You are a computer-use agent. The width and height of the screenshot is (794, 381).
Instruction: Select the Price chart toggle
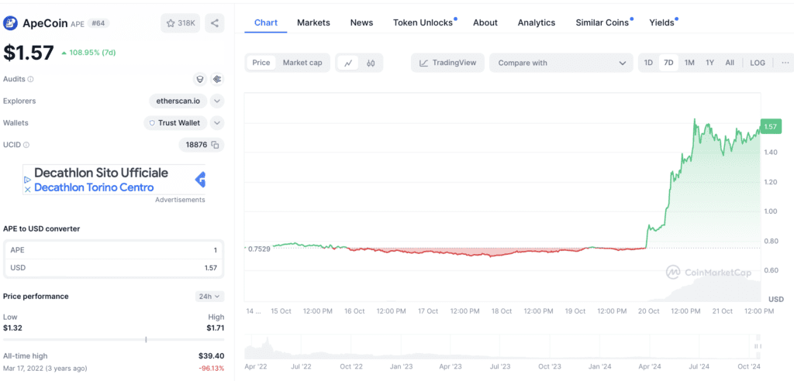pos(261,63)
